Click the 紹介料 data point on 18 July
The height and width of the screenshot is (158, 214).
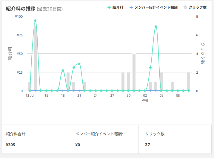click(63, 70)
